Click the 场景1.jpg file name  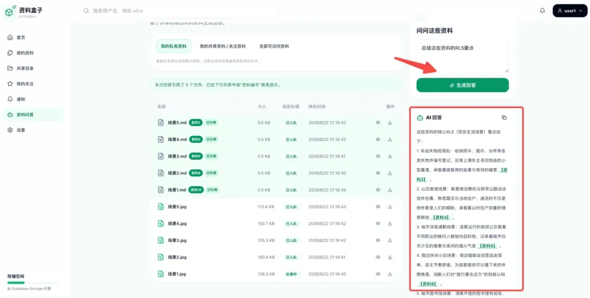tap(177, 274)
